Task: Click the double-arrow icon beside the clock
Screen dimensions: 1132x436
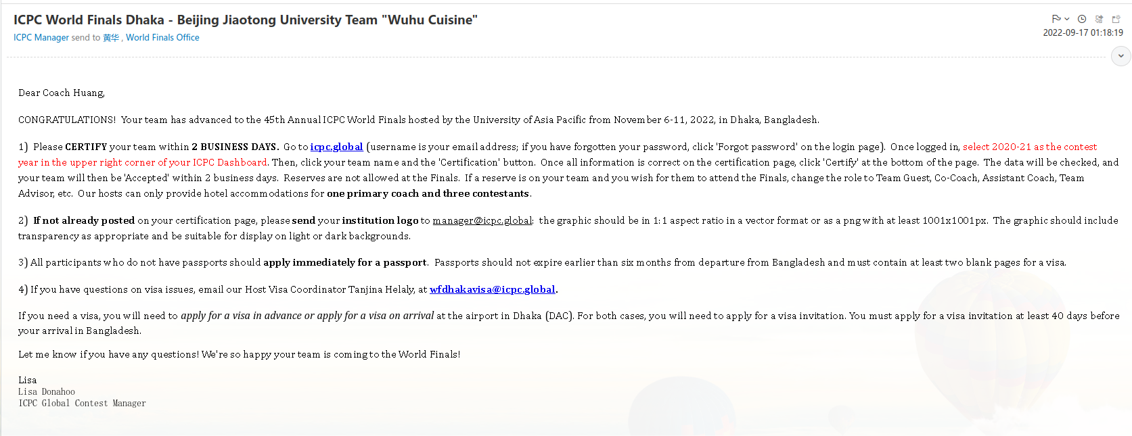Action: pyautogui.click(x=1099, y=19)
